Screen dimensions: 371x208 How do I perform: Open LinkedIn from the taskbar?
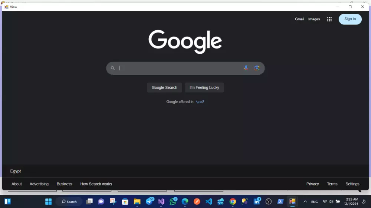257,202
